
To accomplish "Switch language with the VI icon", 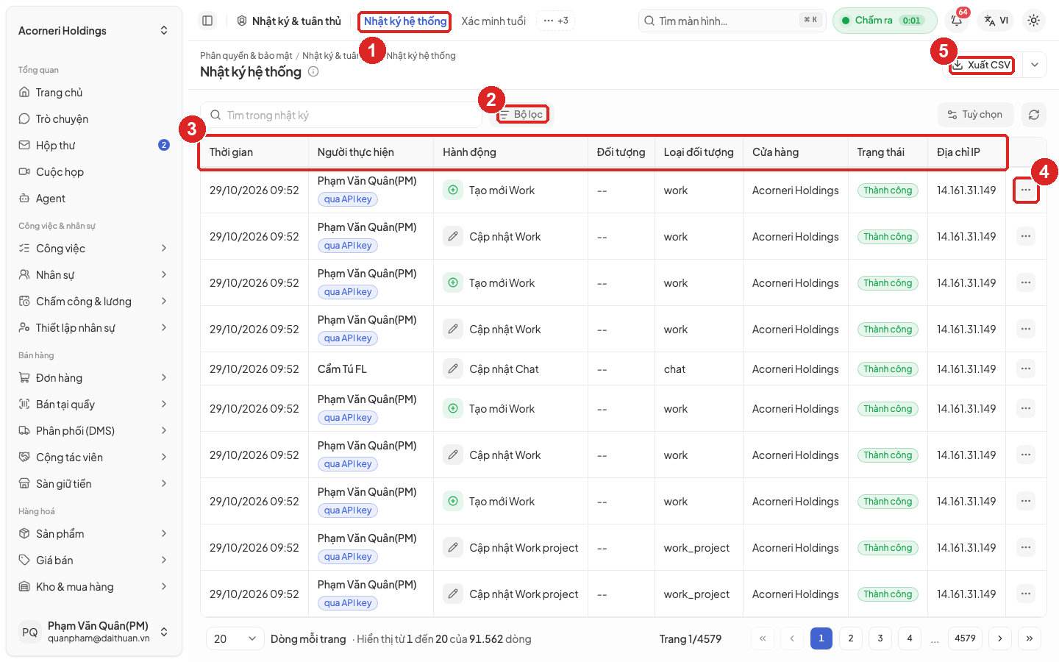I will (x=996, y=21).
